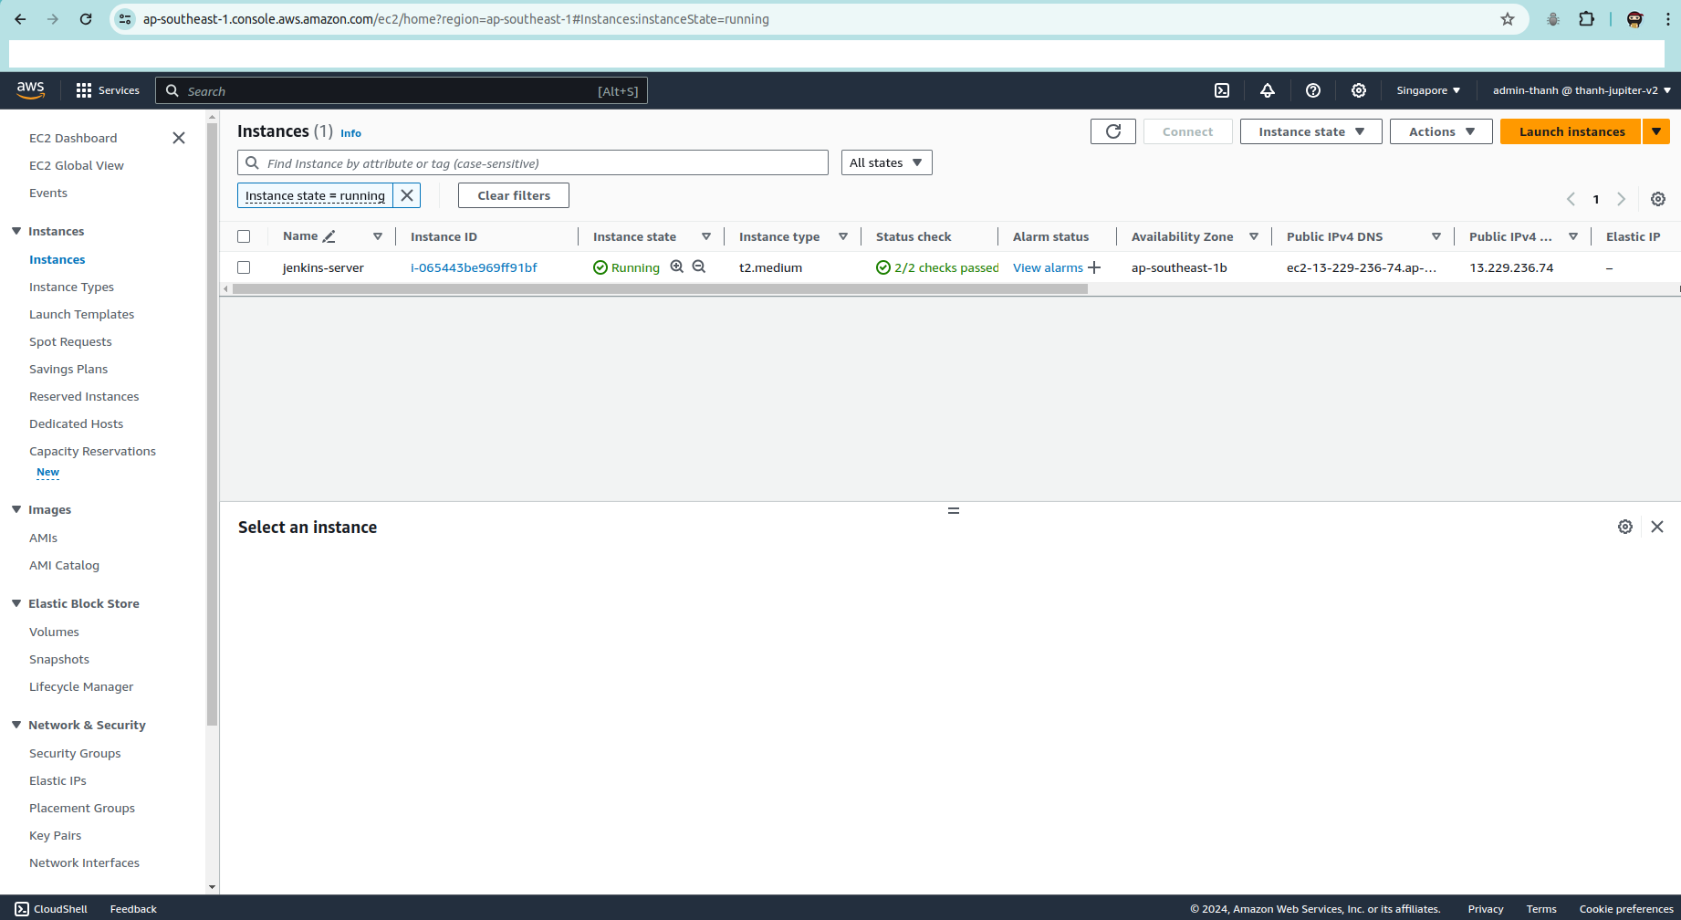The height and width of the screenshot is (920, 1681).
Task: Go to Launch Templates
Action: 81,314
